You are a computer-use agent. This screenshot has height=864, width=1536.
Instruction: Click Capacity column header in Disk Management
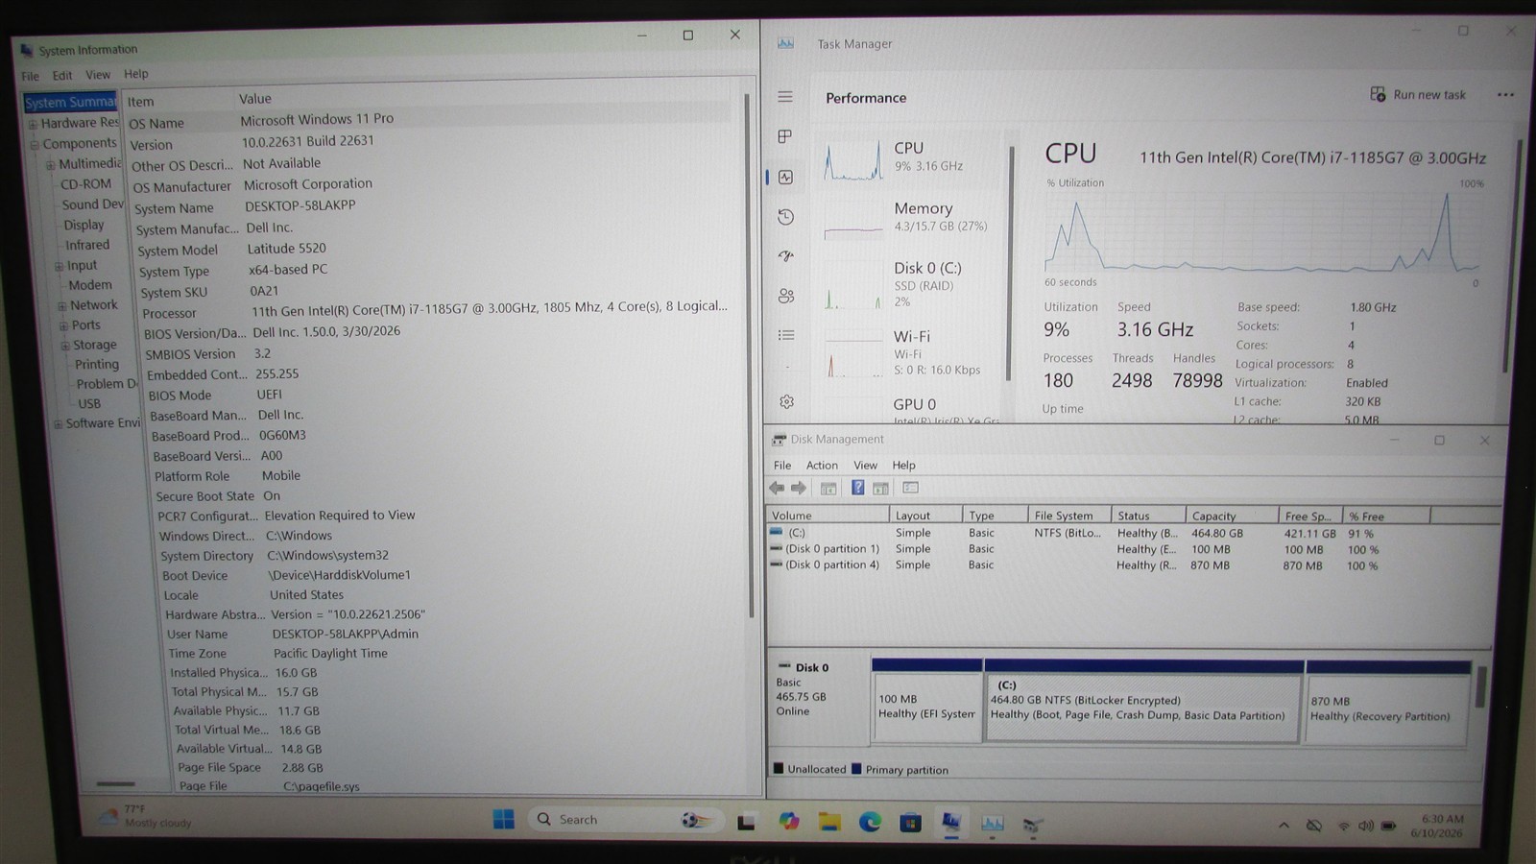(x=1232, y=516)
